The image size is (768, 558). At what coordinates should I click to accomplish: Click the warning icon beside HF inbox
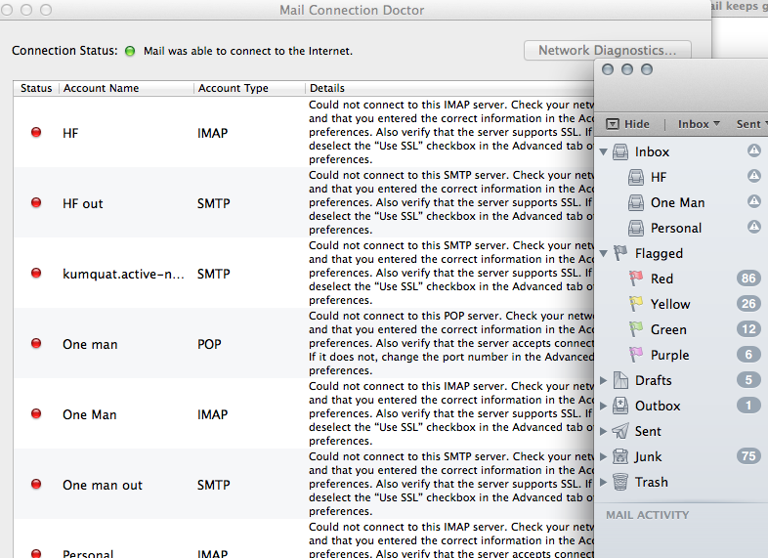pyautogui.click(x=753, y=175)
